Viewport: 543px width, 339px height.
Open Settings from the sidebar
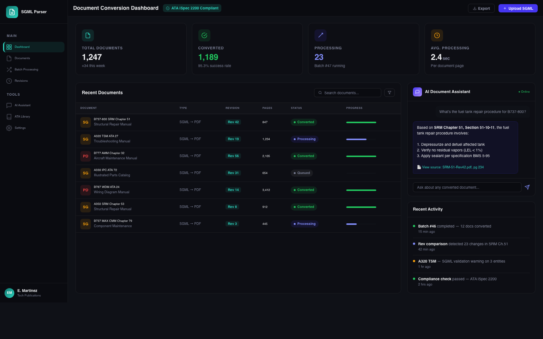[x=20, y=128]
